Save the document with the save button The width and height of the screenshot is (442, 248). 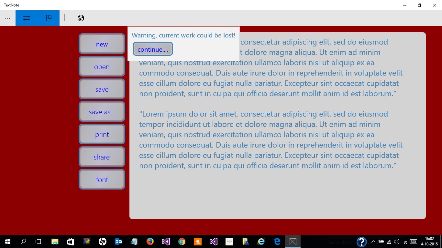pos(102,89)
